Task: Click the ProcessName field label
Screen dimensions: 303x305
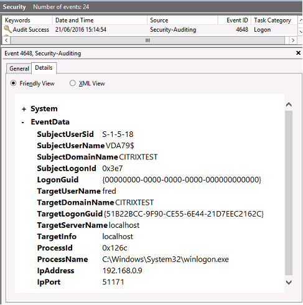Action: tap(62, 260)
